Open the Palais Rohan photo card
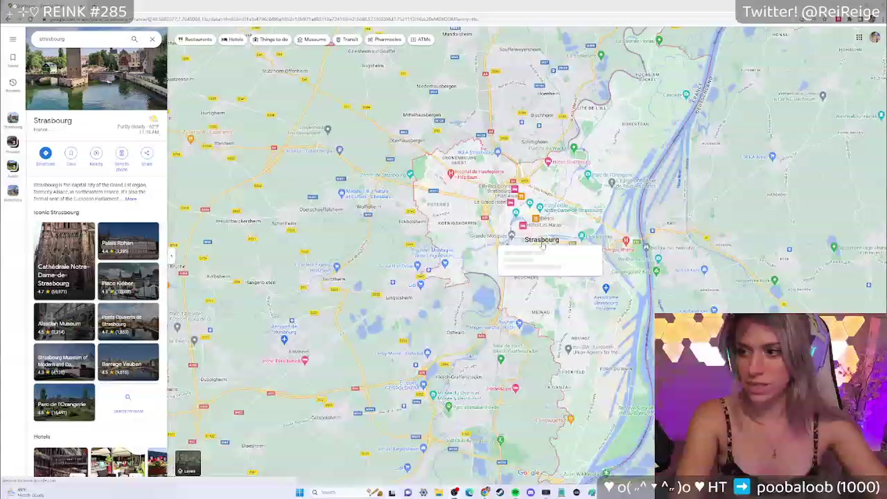 coord(128,241)
